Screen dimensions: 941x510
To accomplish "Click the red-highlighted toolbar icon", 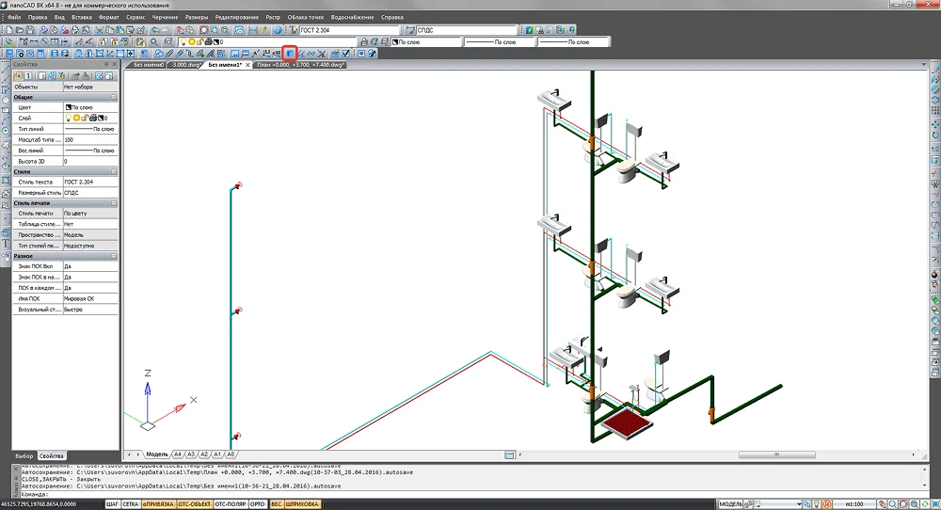I will pos(290,54).
